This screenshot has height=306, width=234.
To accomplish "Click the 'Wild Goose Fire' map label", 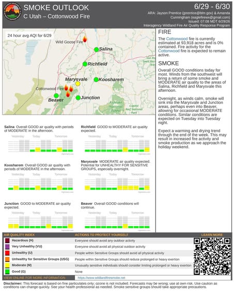I will pos(69,42).
